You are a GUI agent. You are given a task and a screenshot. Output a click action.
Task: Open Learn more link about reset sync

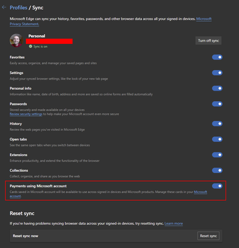click(x=173, y=223)
